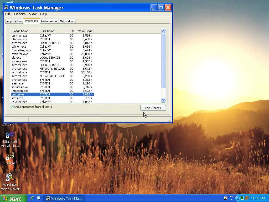The width and height of the screenshot is (269, 202).
Task: Open the Options menu
Action: pyautogui.click(x=20, y=14)
